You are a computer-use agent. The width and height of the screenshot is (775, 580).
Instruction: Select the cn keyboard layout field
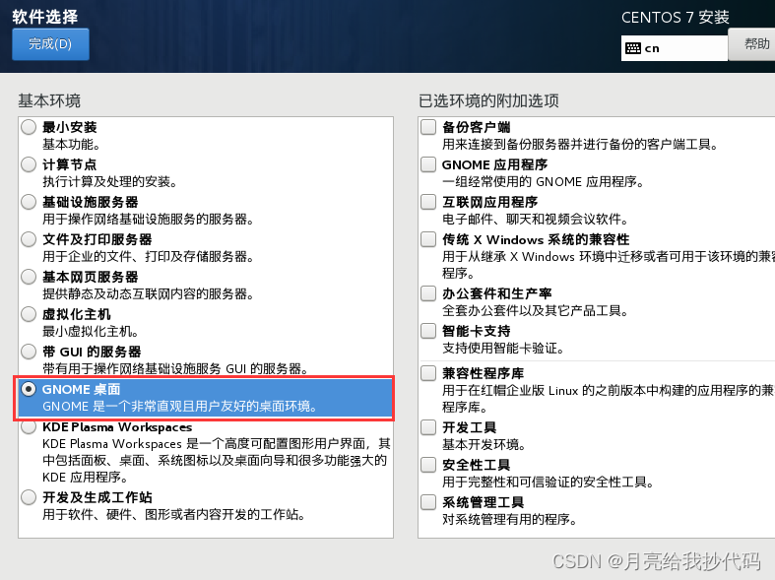[675, 48]
